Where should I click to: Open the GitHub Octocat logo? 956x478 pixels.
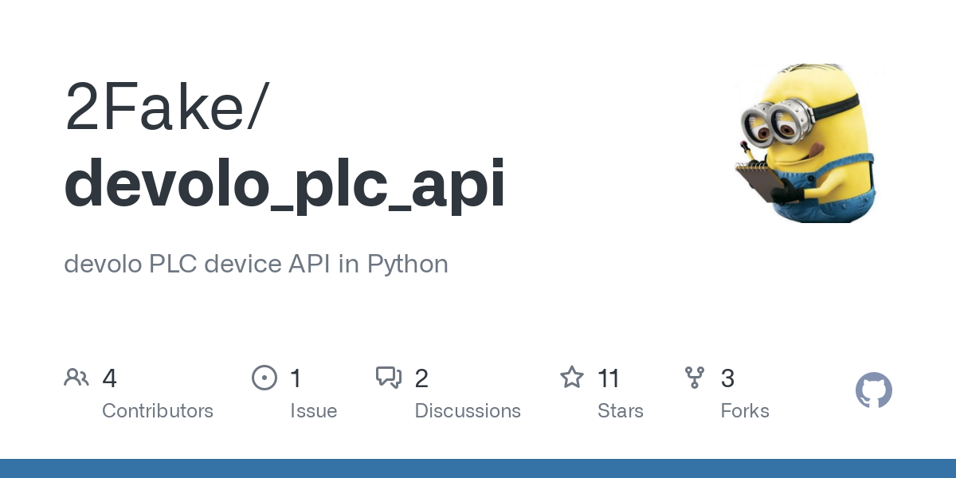click(x=873, y=390)
